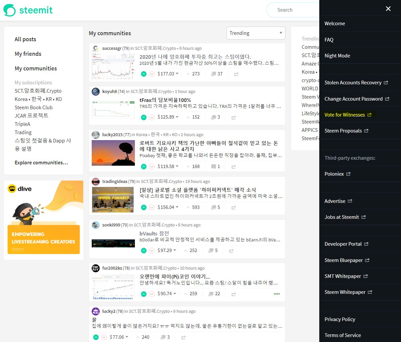Screen dimensions: 401x342
Task: Upvote the tradingideas $156.04 post
Action: point(144,207)
